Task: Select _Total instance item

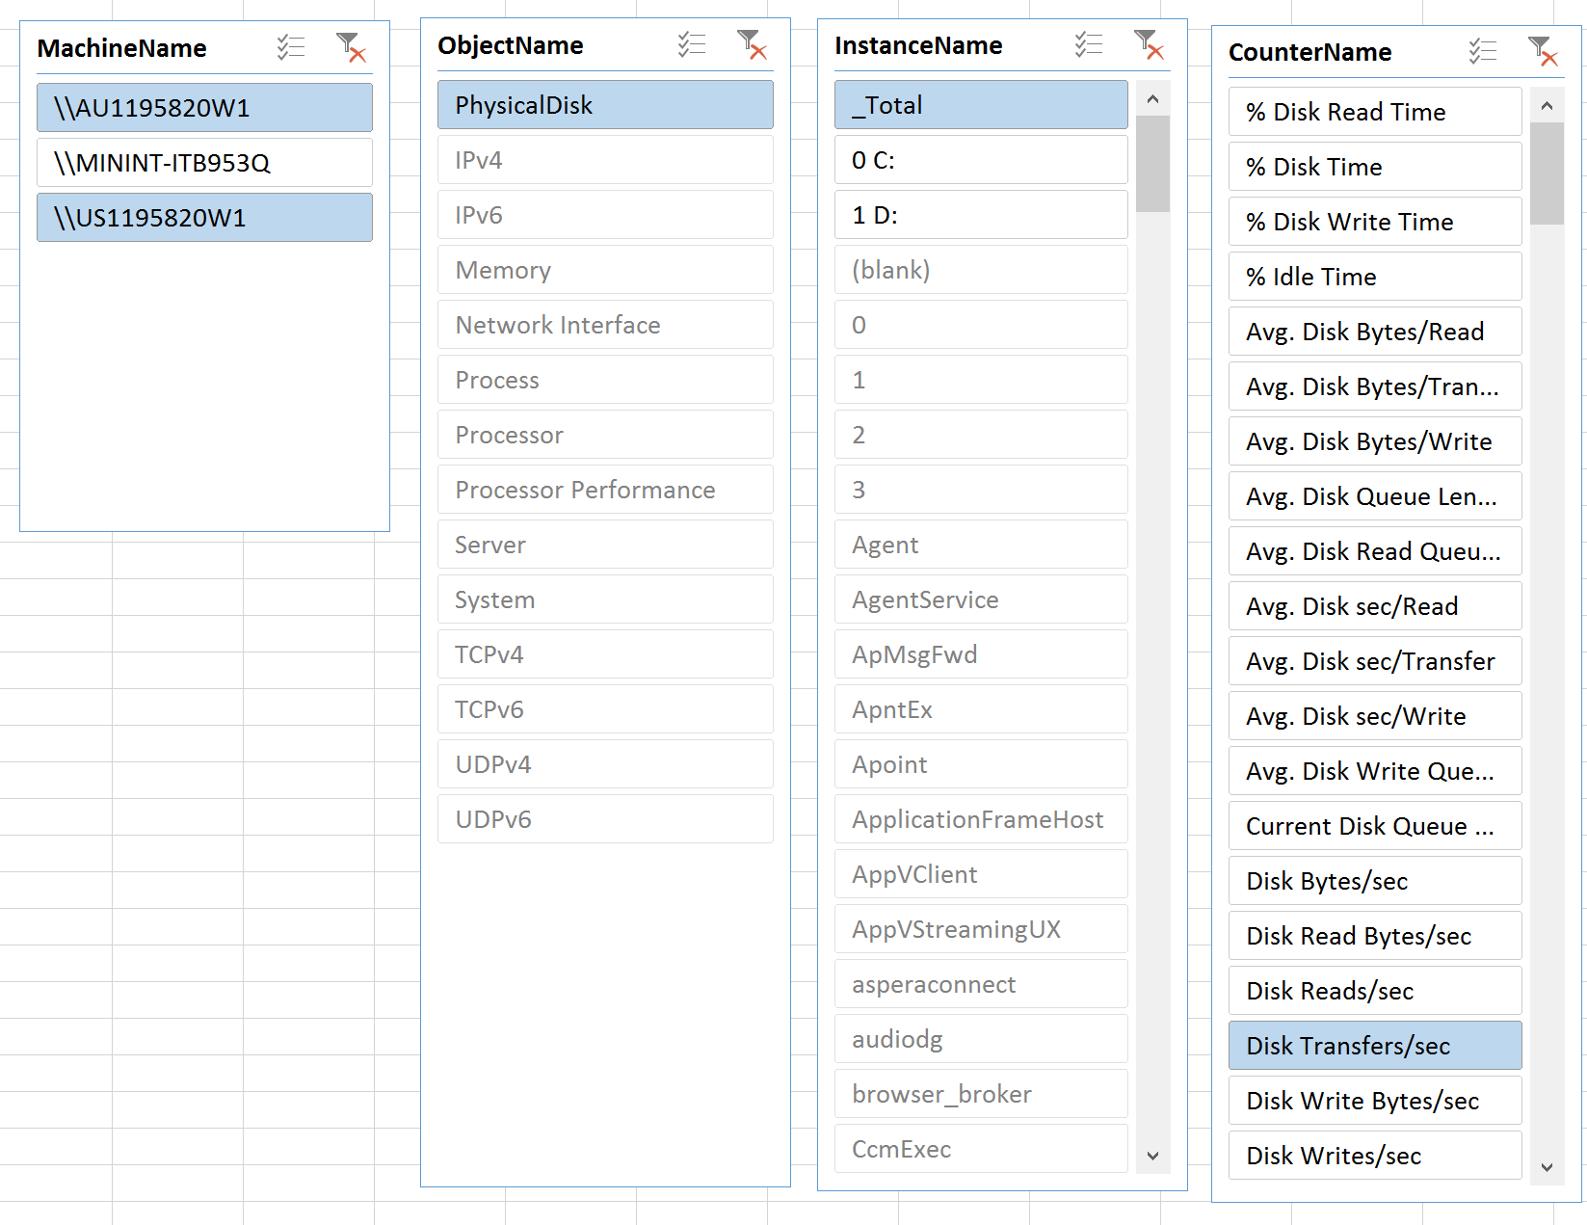Action: pos(981,104)
